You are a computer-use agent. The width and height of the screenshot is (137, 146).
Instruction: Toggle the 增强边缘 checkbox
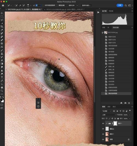(x=57, y=5)
